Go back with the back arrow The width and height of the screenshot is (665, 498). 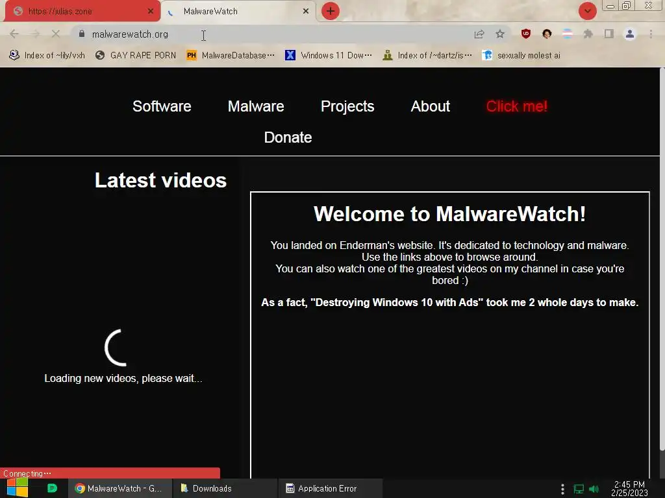(14, 34)
